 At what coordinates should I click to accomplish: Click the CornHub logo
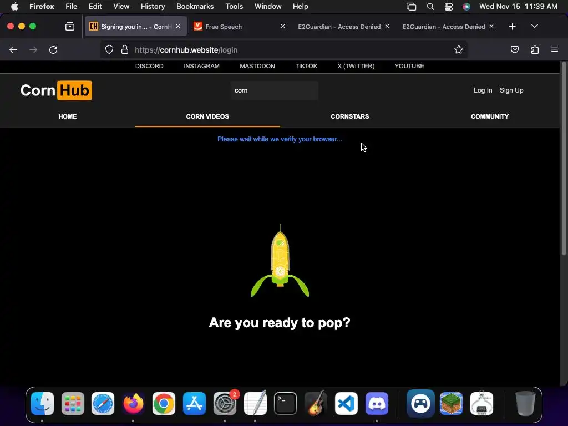(x=56, y=90)
